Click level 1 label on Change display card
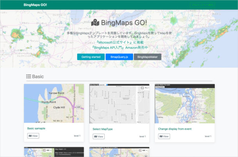Image resolution: width=238 pixels, height=157 pixels. click(208, 136)
